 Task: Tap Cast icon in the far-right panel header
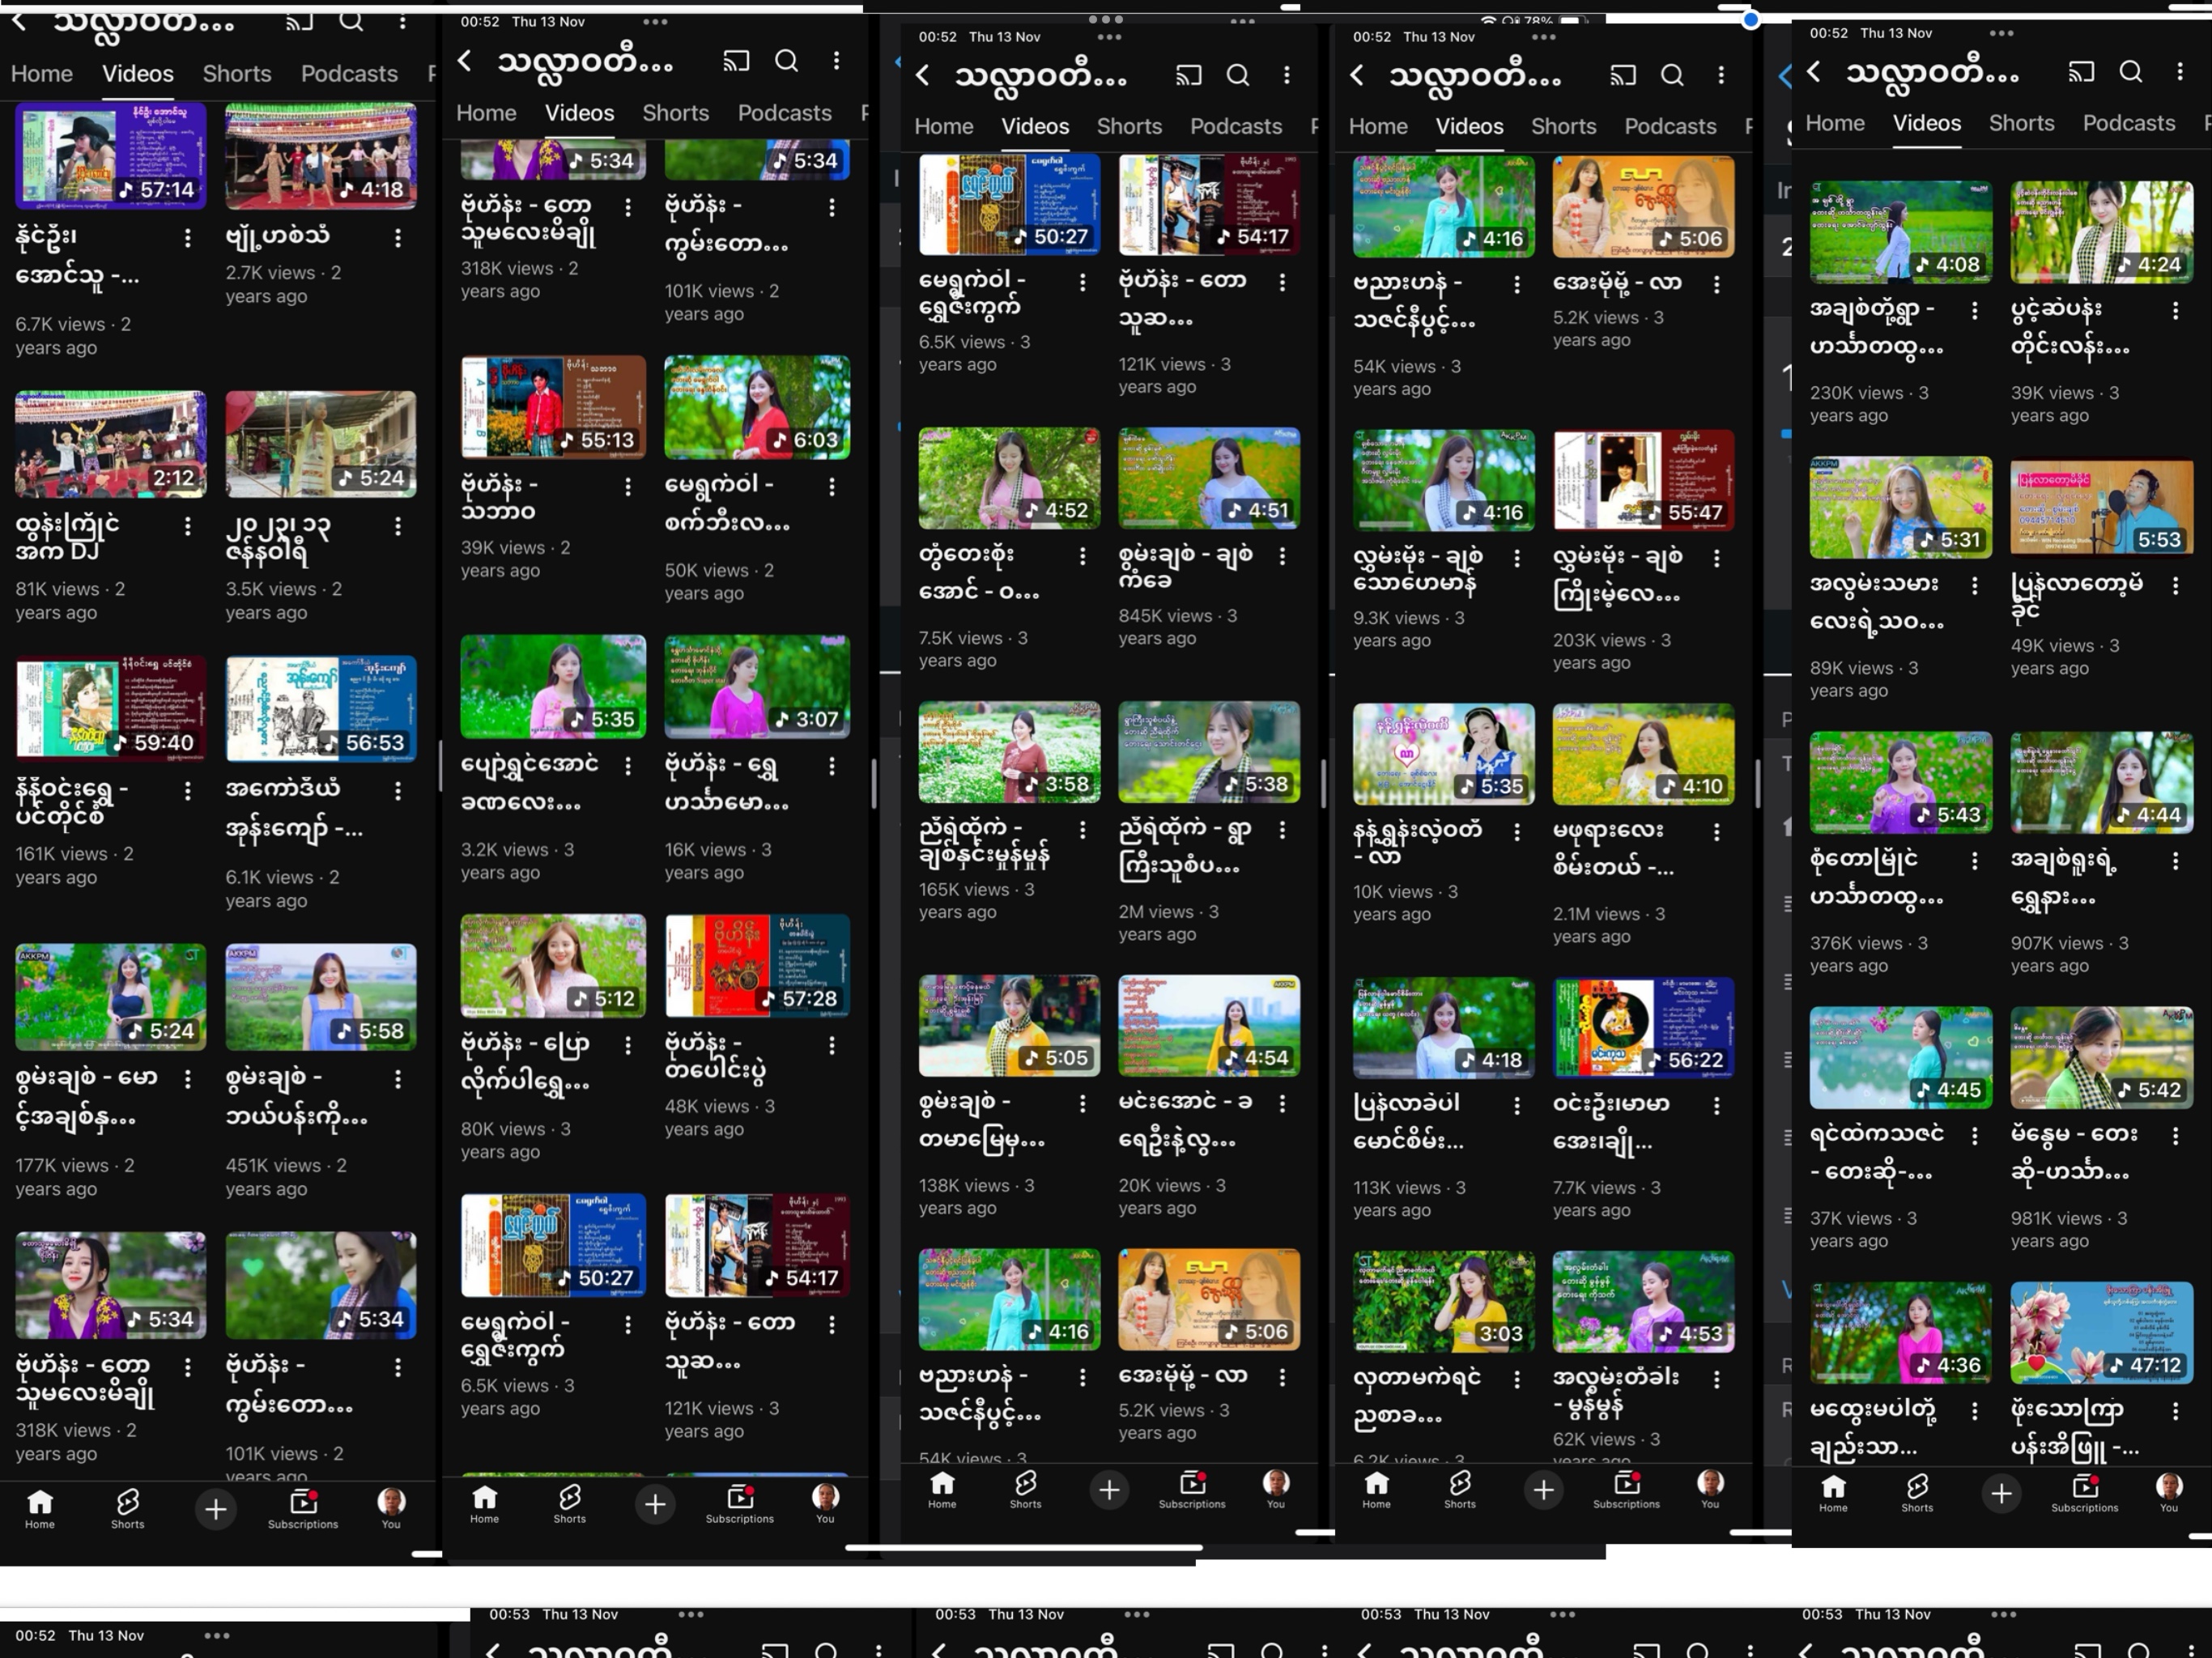point(2081,72)
